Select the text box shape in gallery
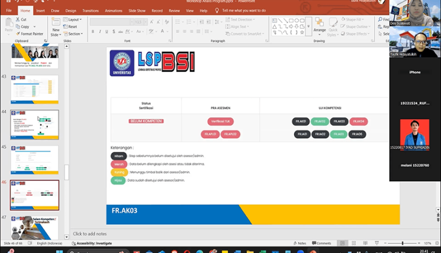The width and height of the screenshot is (441, 253). [275, 21]
